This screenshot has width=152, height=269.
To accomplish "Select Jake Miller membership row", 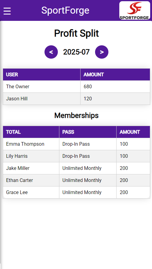I will tap(76, 168).
